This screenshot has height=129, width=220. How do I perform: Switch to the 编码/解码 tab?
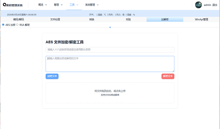(18, 19)
